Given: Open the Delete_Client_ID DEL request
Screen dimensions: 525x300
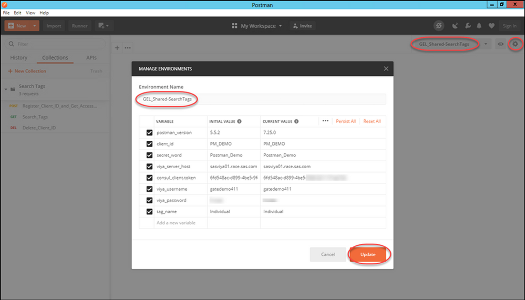Looking at the screenshot, I should (55, 128).
